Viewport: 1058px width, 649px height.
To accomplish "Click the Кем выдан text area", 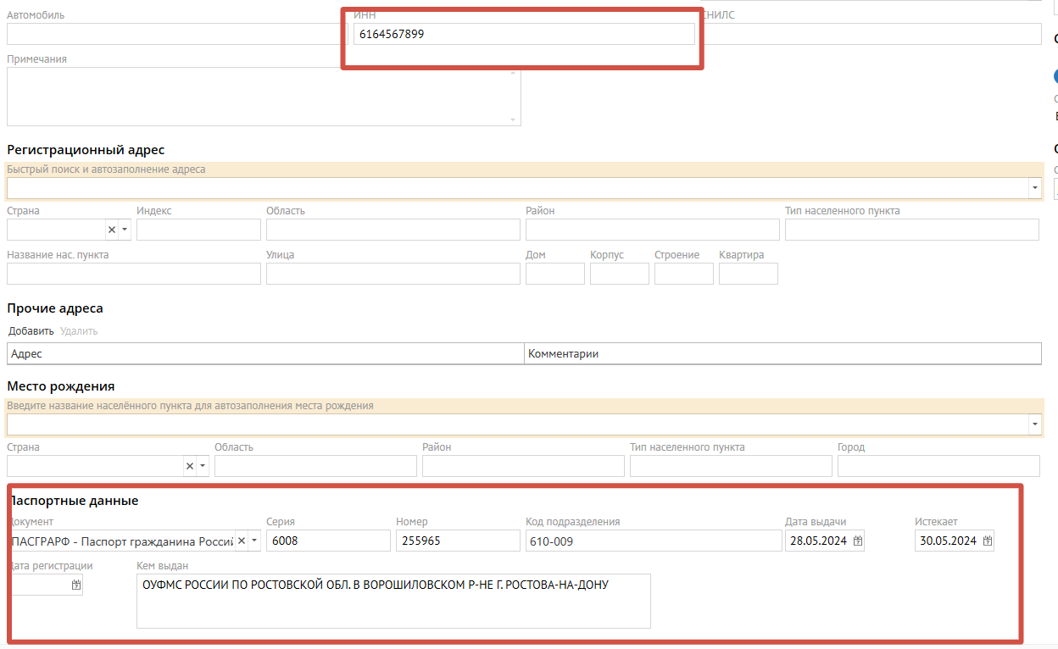I will [x=393, y=601].
